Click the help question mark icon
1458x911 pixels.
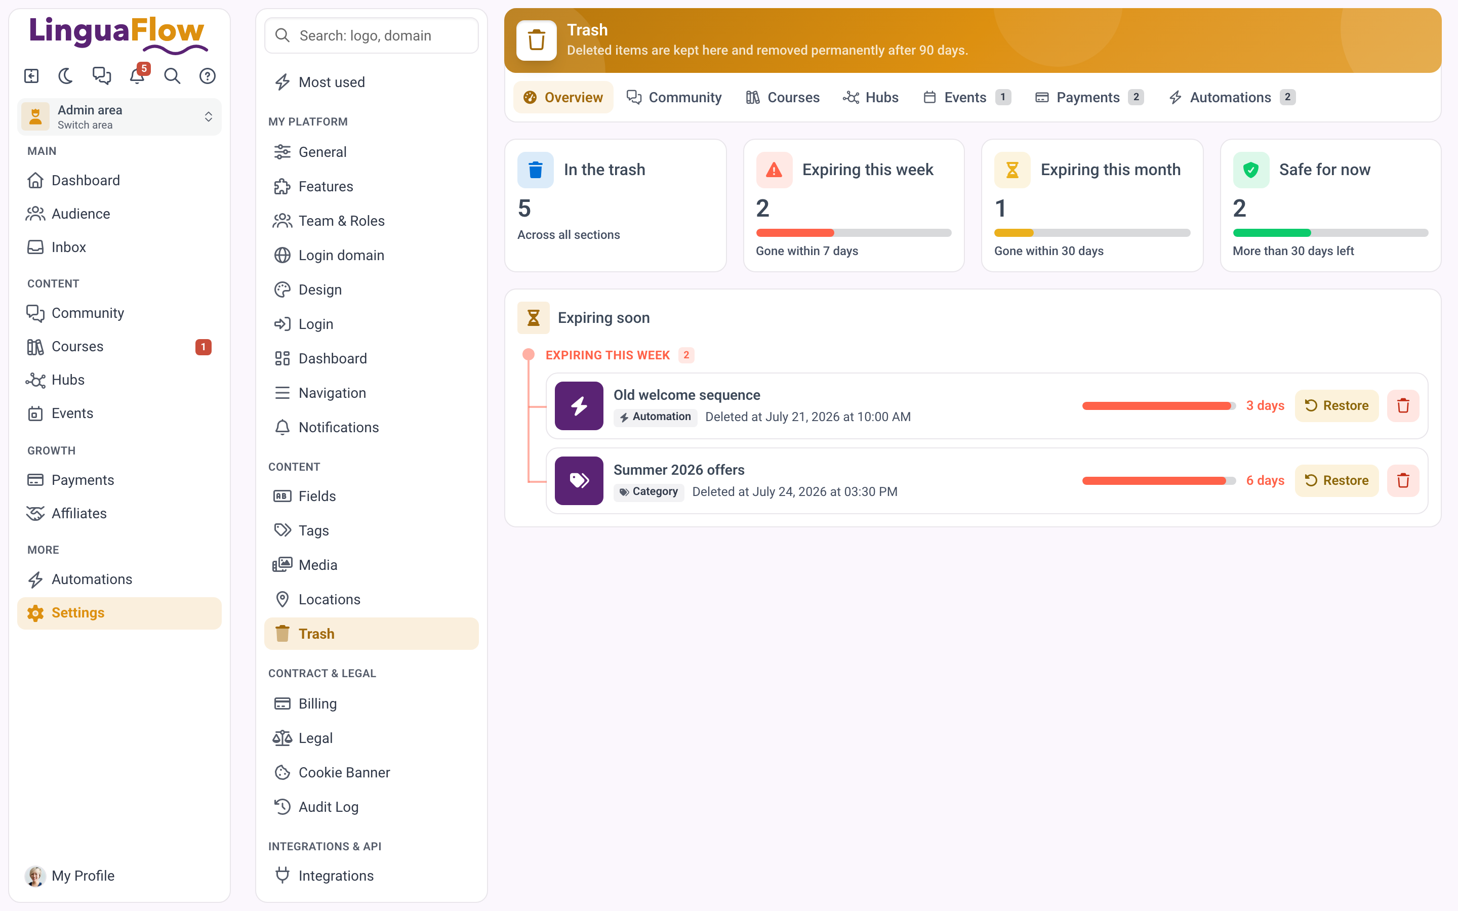click(x=207, y=76)
